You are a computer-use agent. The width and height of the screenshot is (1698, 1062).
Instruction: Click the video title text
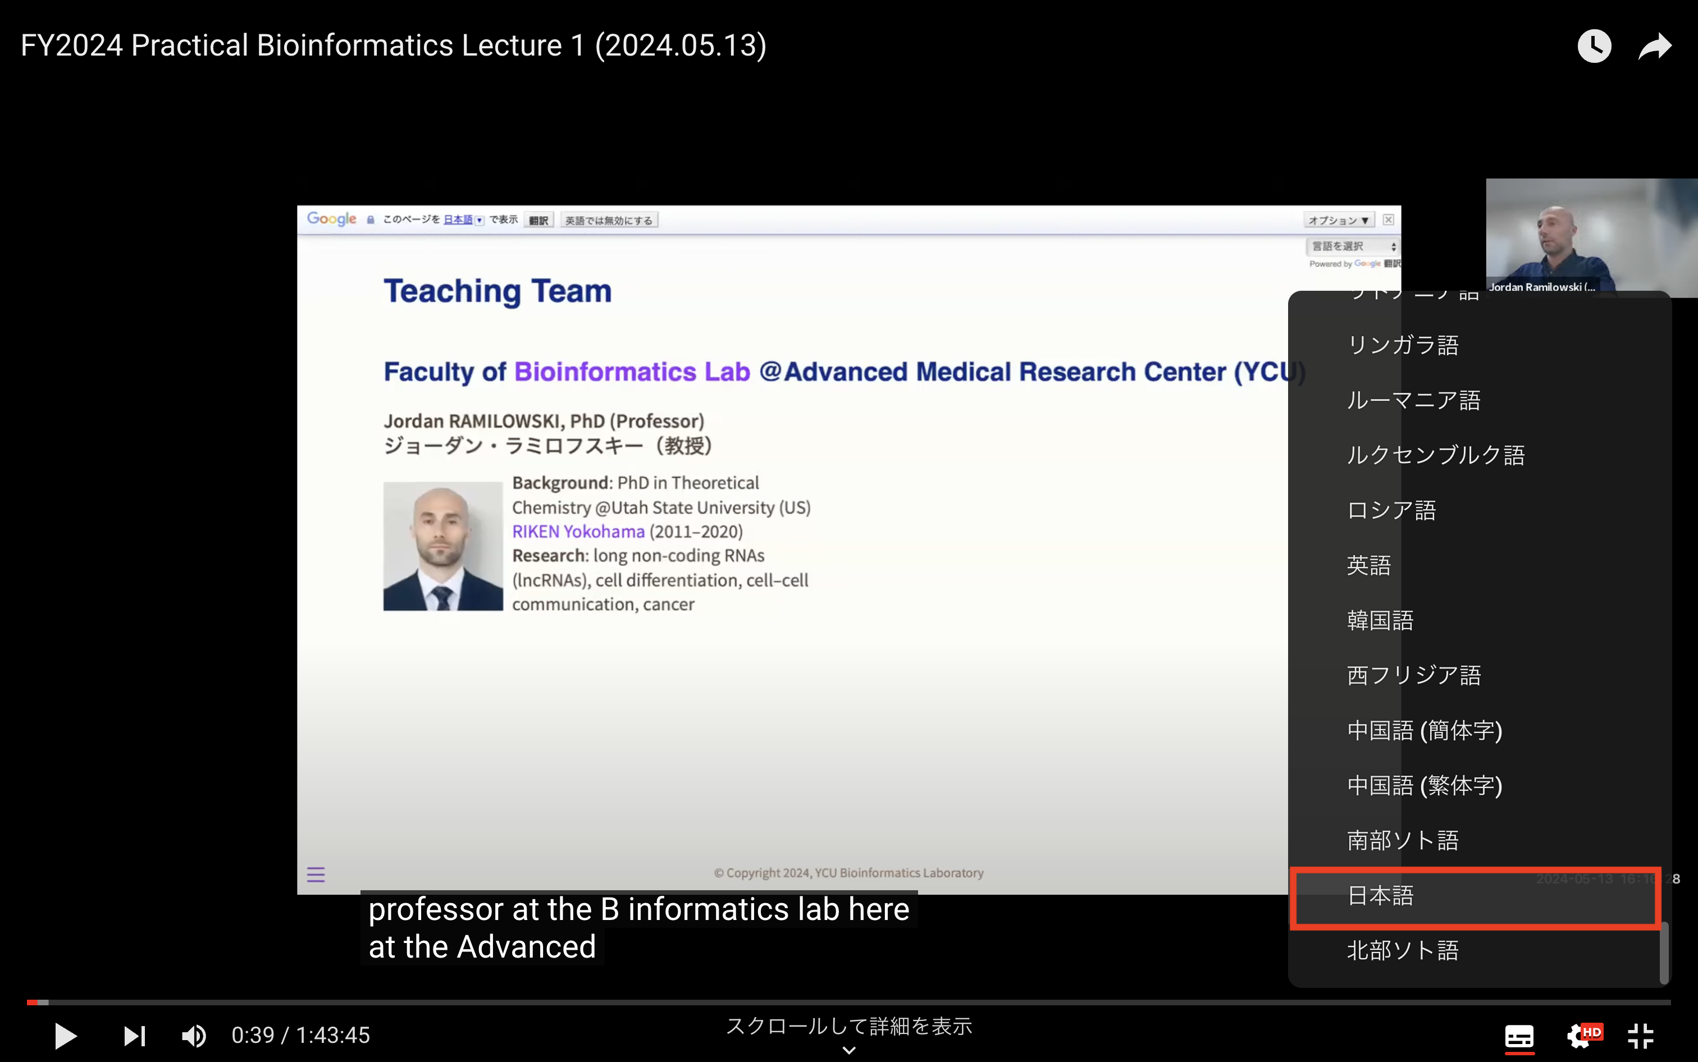394,45
